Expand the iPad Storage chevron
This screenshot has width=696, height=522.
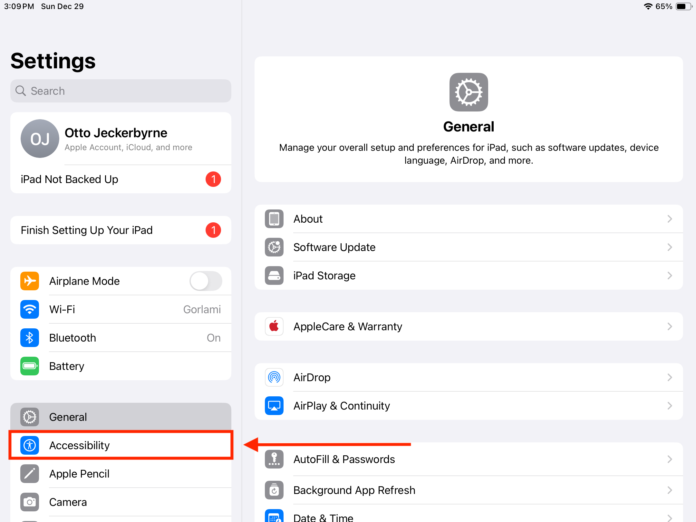point(670,275)
